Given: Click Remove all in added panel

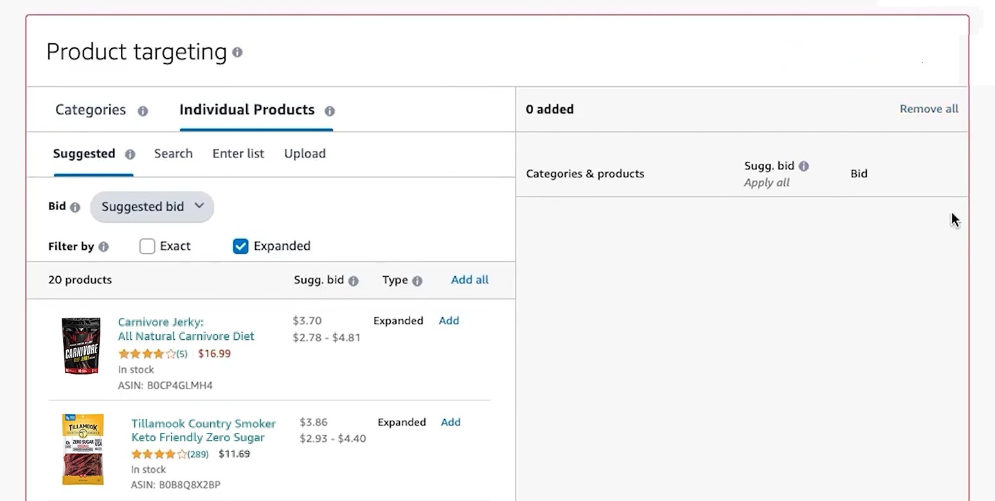Looking at the screenshot, I should tap(929, 109).
